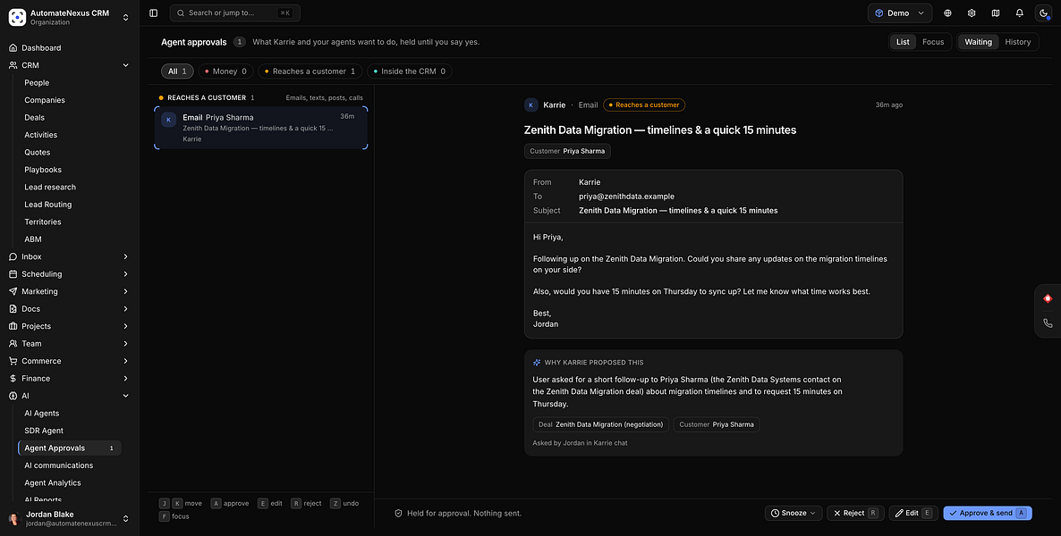
Task: Go to Deals in CRM
Action: 35,118
